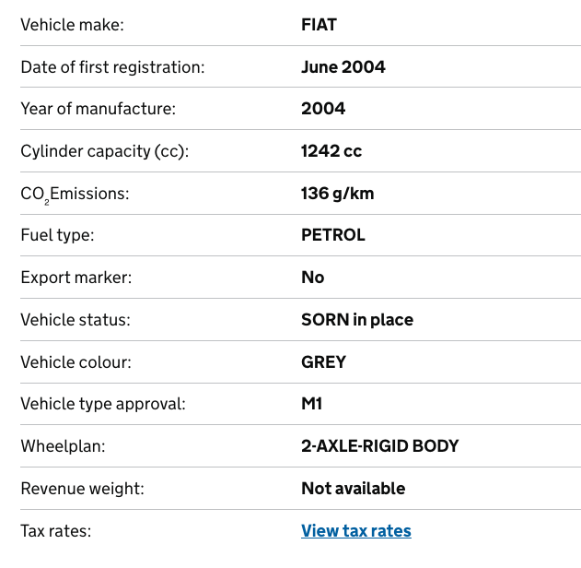Click the 2-AXLE-RIGID BODY wheelplan value
This screenshot has height=568, width=581.
click(379, 446)
